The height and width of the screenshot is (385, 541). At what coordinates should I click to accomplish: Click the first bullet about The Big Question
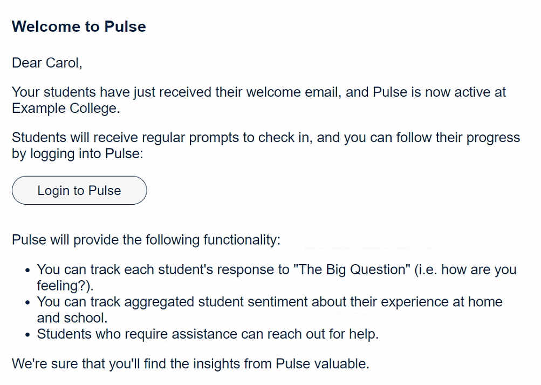click(x=276, y=277)
